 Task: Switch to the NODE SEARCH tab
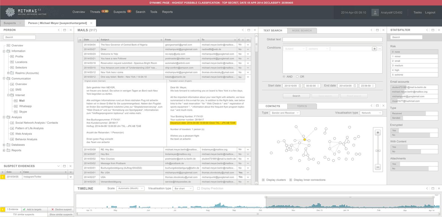coord(302,31)
